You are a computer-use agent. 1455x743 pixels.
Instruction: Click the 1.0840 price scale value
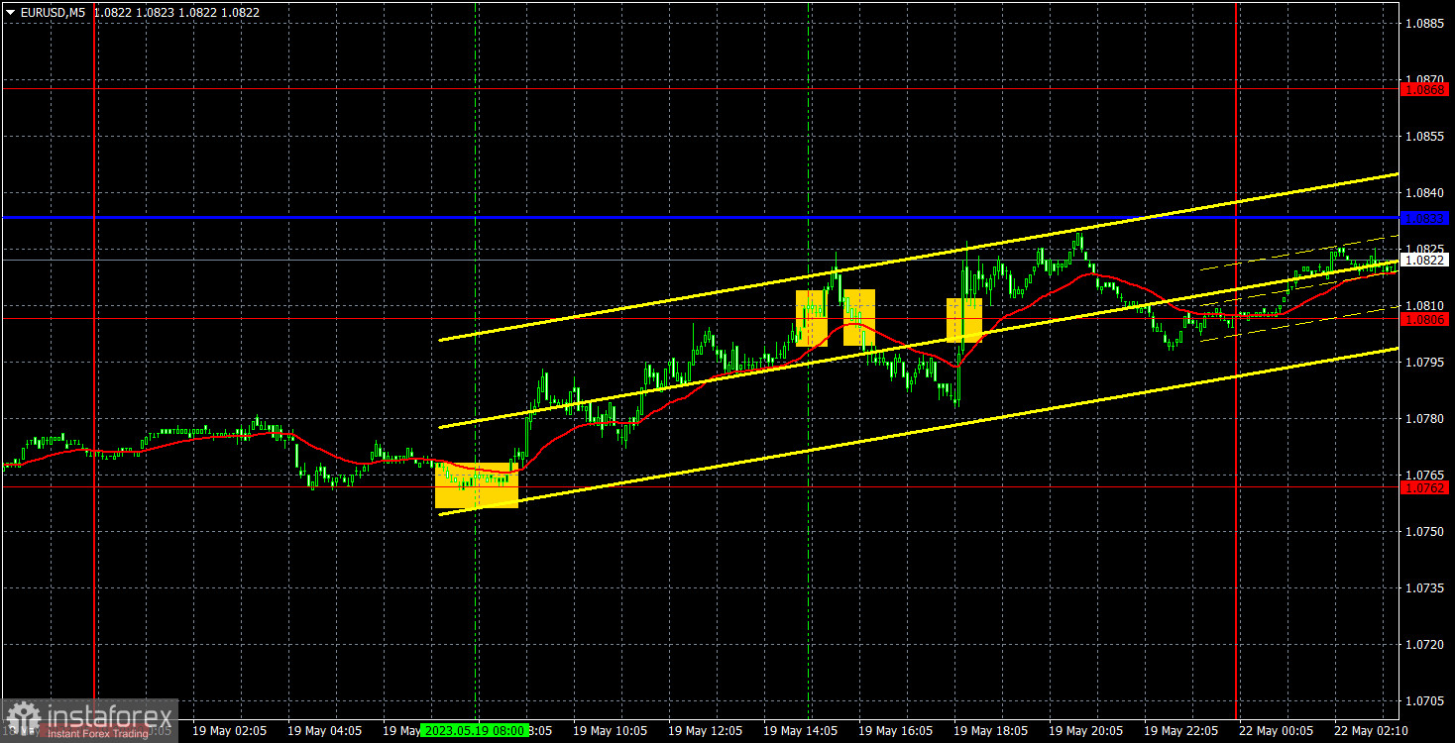tap(1425, 192)
